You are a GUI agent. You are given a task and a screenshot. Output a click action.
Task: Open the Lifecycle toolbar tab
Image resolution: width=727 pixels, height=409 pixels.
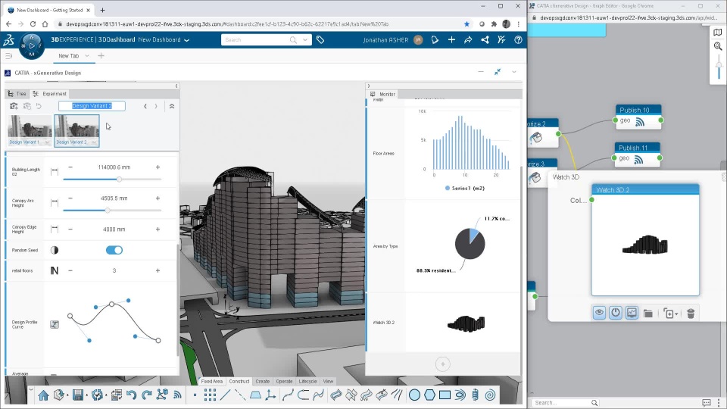point(308,381)
